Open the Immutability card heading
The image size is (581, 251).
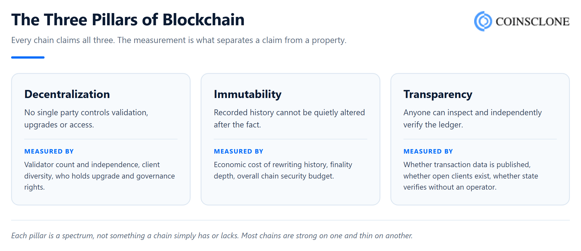(248, 94)
